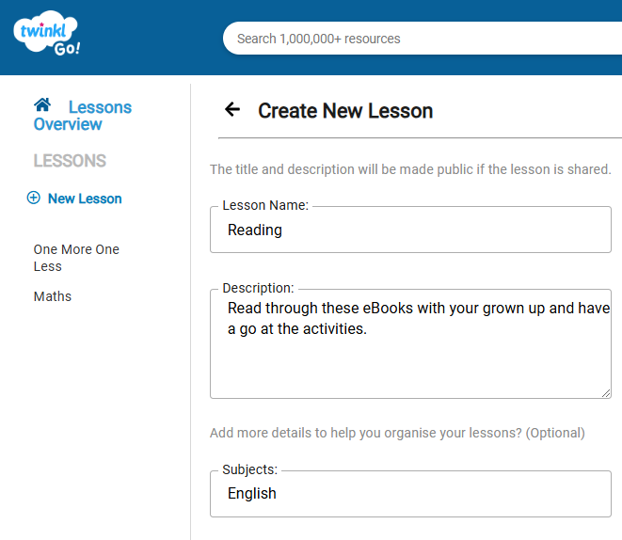Click inside the Description text area
Screen dimensions: 622x540
click(x=410, y=343)
